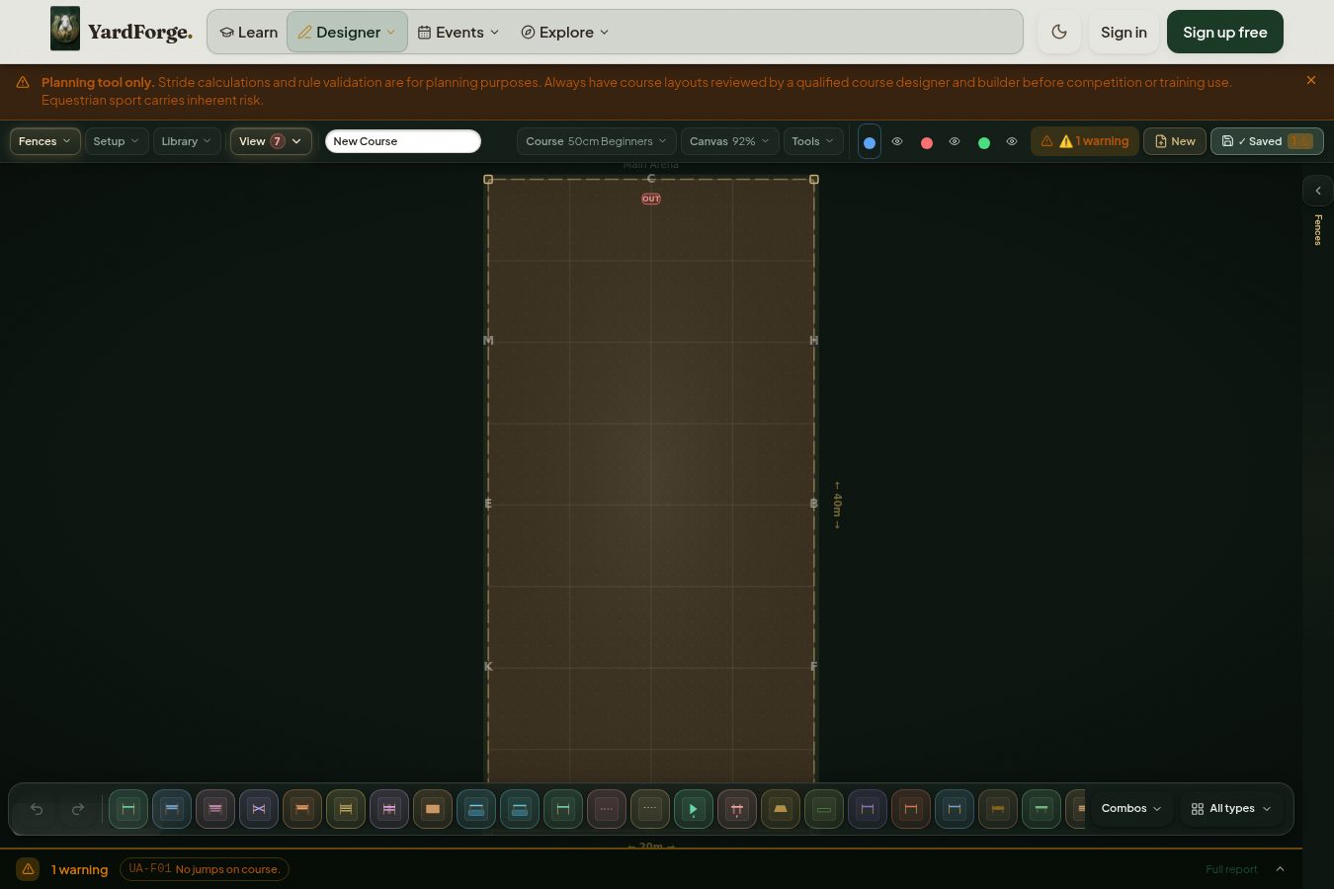Open the View dropdown with badge 7
The width and height of the screenshot is (1334, 889).
(x=271, y=141)
